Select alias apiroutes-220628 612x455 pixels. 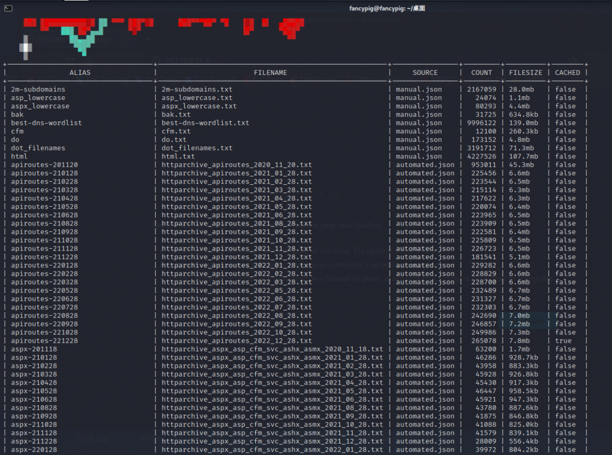tap(44, 299)
